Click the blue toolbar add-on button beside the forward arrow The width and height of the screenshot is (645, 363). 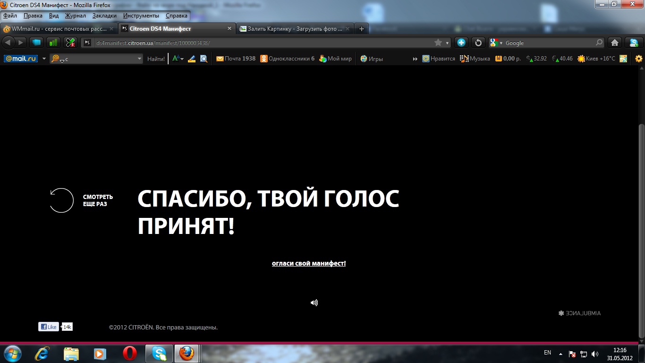(36, 43)
